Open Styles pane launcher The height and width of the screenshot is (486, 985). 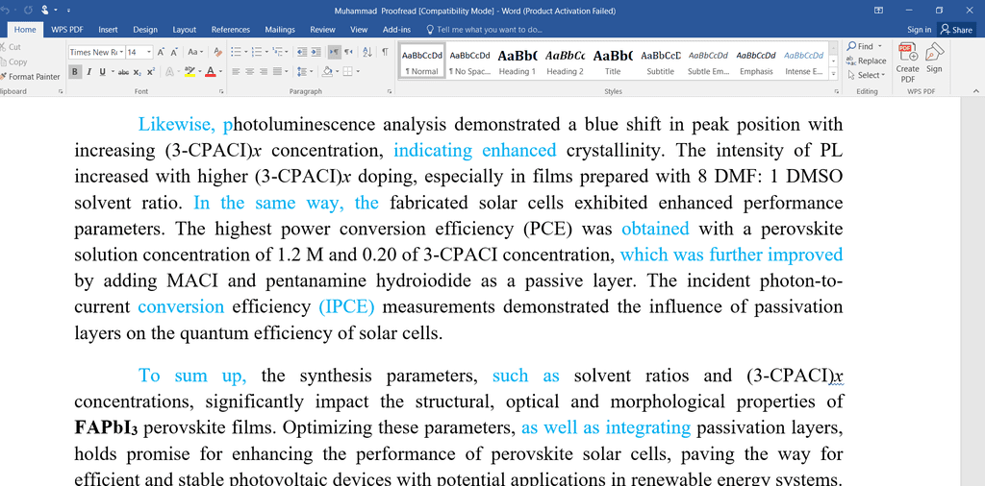click(836, 91)
